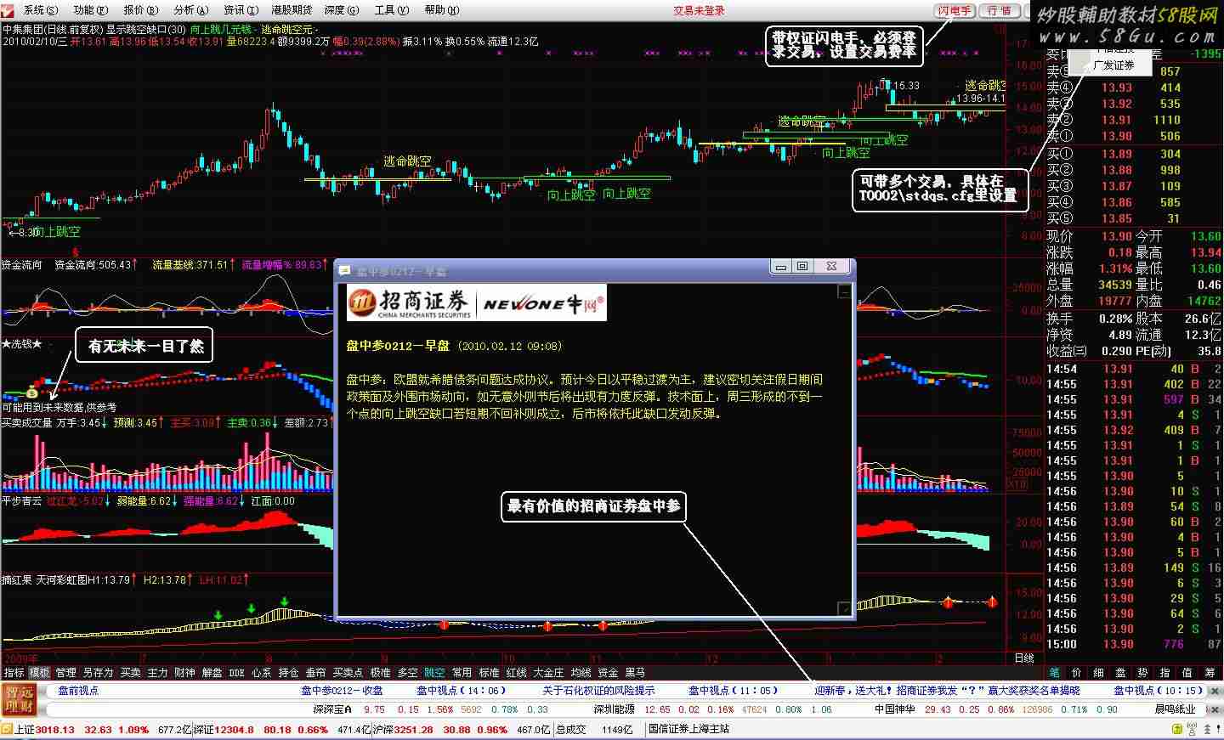Select the 主力 tab

point(157,672)
